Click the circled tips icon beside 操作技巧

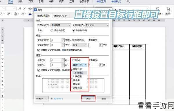point(52,99)
